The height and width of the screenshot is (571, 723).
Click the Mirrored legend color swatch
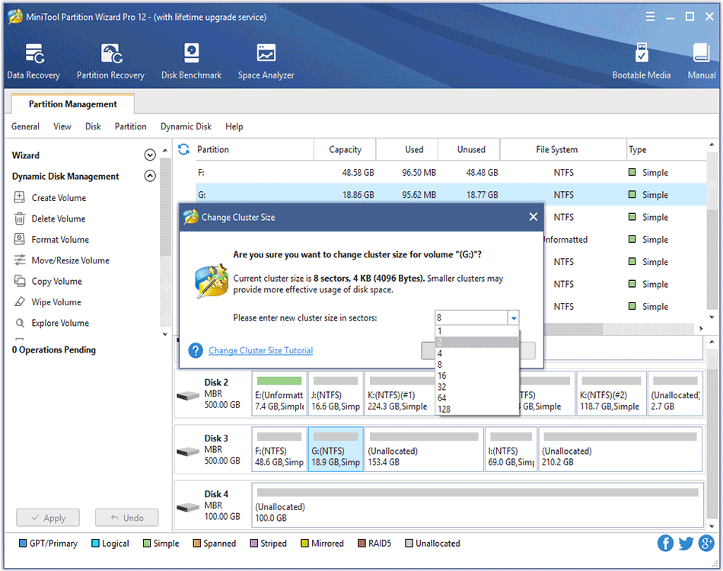click(x=304, y=544)
